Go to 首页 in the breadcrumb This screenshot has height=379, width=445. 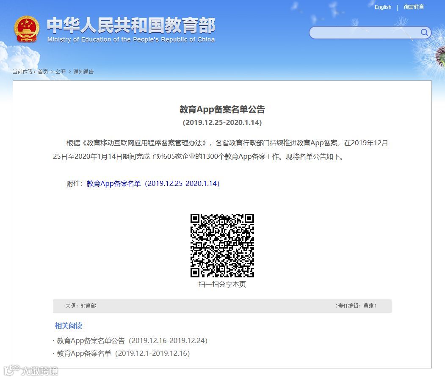(43, 72)
